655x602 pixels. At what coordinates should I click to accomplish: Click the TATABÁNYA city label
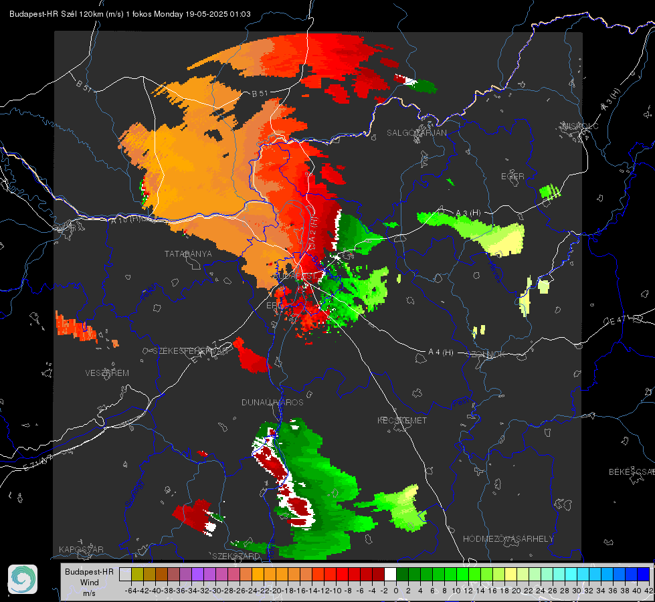pos(188,254)
